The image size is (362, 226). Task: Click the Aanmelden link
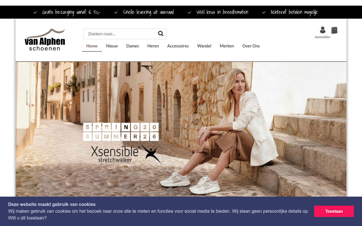pyautogui.click(x=322, y=37)
